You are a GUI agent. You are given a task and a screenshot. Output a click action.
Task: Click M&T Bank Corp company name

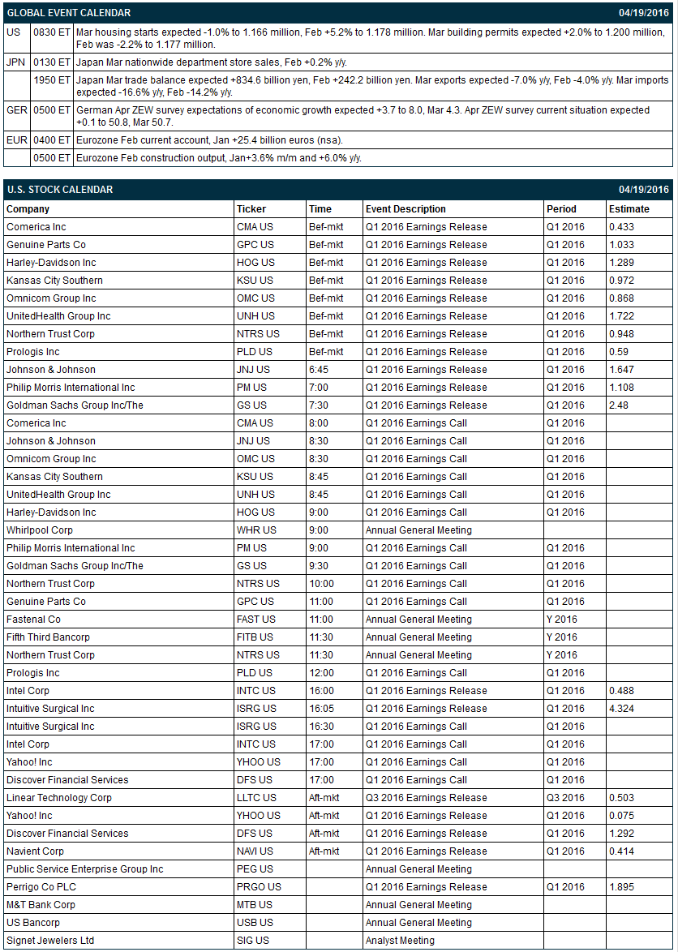point(41,904)
